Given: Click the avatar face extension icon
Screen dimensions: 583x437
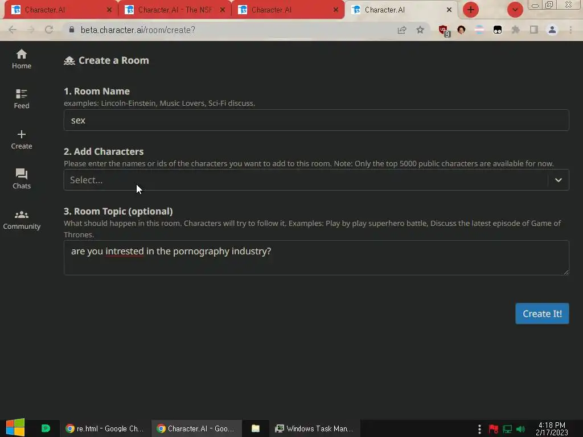Looking at the screenshot, I should [461, 30].
